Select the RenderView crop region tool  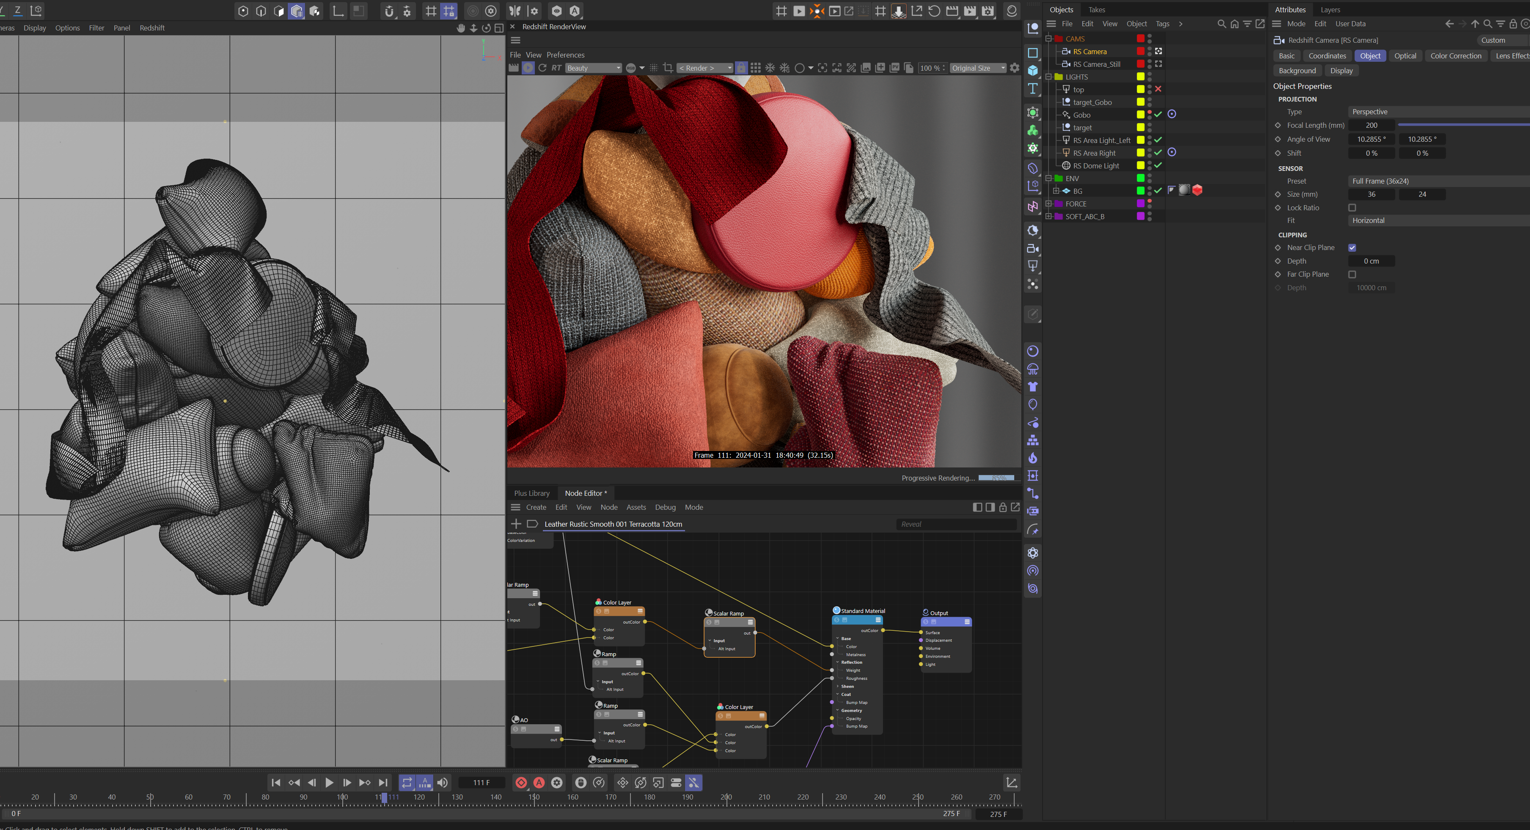coord(668,68)
